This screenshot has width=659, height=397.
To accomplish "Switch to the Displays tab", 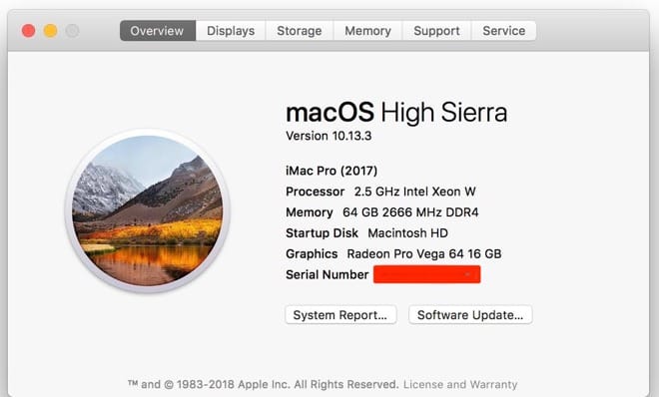I will pos(231,31).
